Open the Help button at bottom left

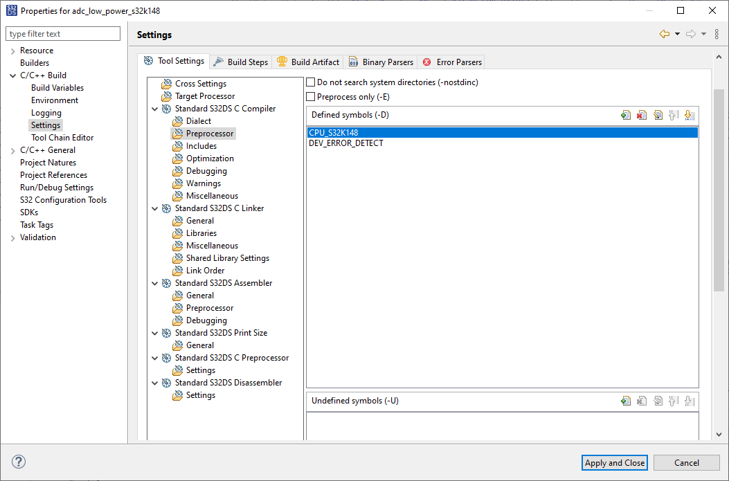tap(19, 462)
